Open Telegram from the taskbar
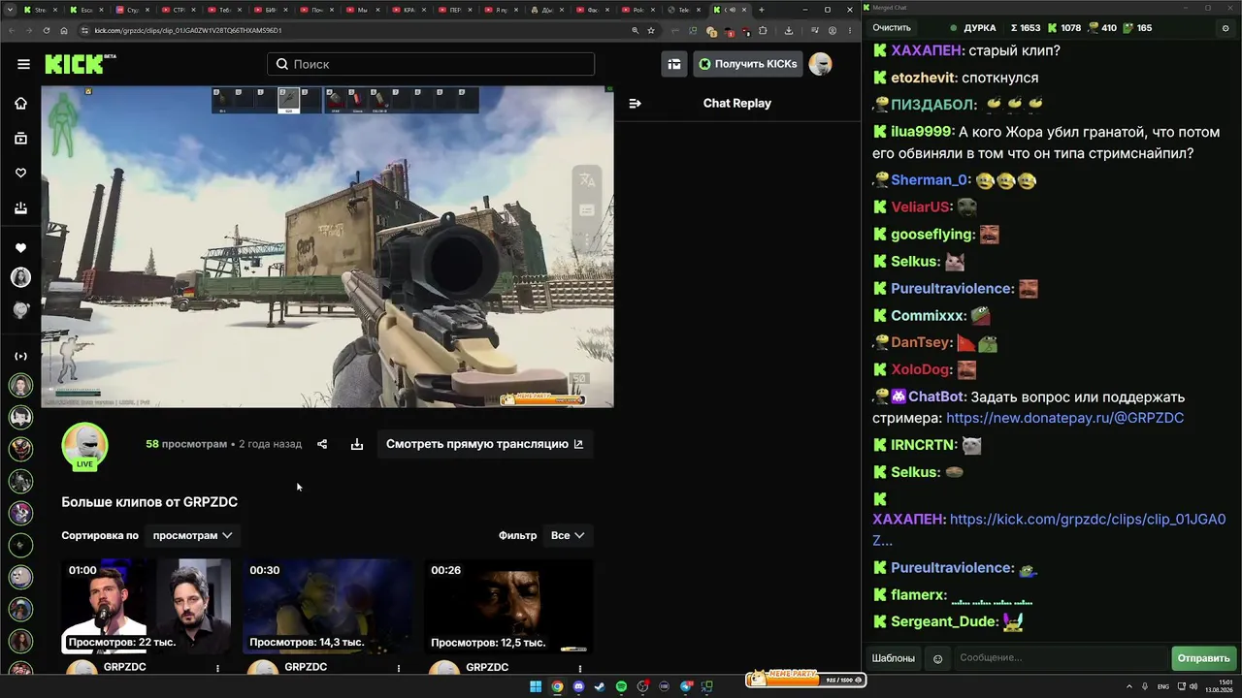The width and height of the screenshot is (1242, 698). point(686,687)
